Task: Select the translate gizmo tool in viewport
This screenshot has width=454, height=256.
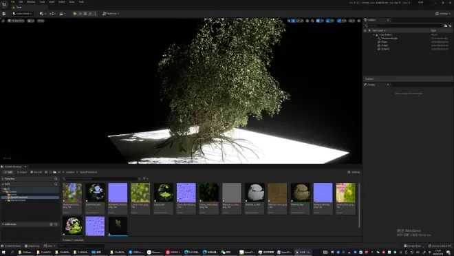Action: click(293, 21)
